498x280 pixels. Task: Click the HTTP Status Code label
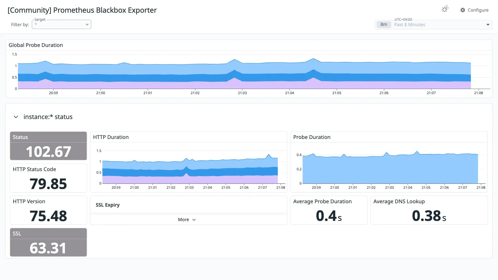click(34, 169)
